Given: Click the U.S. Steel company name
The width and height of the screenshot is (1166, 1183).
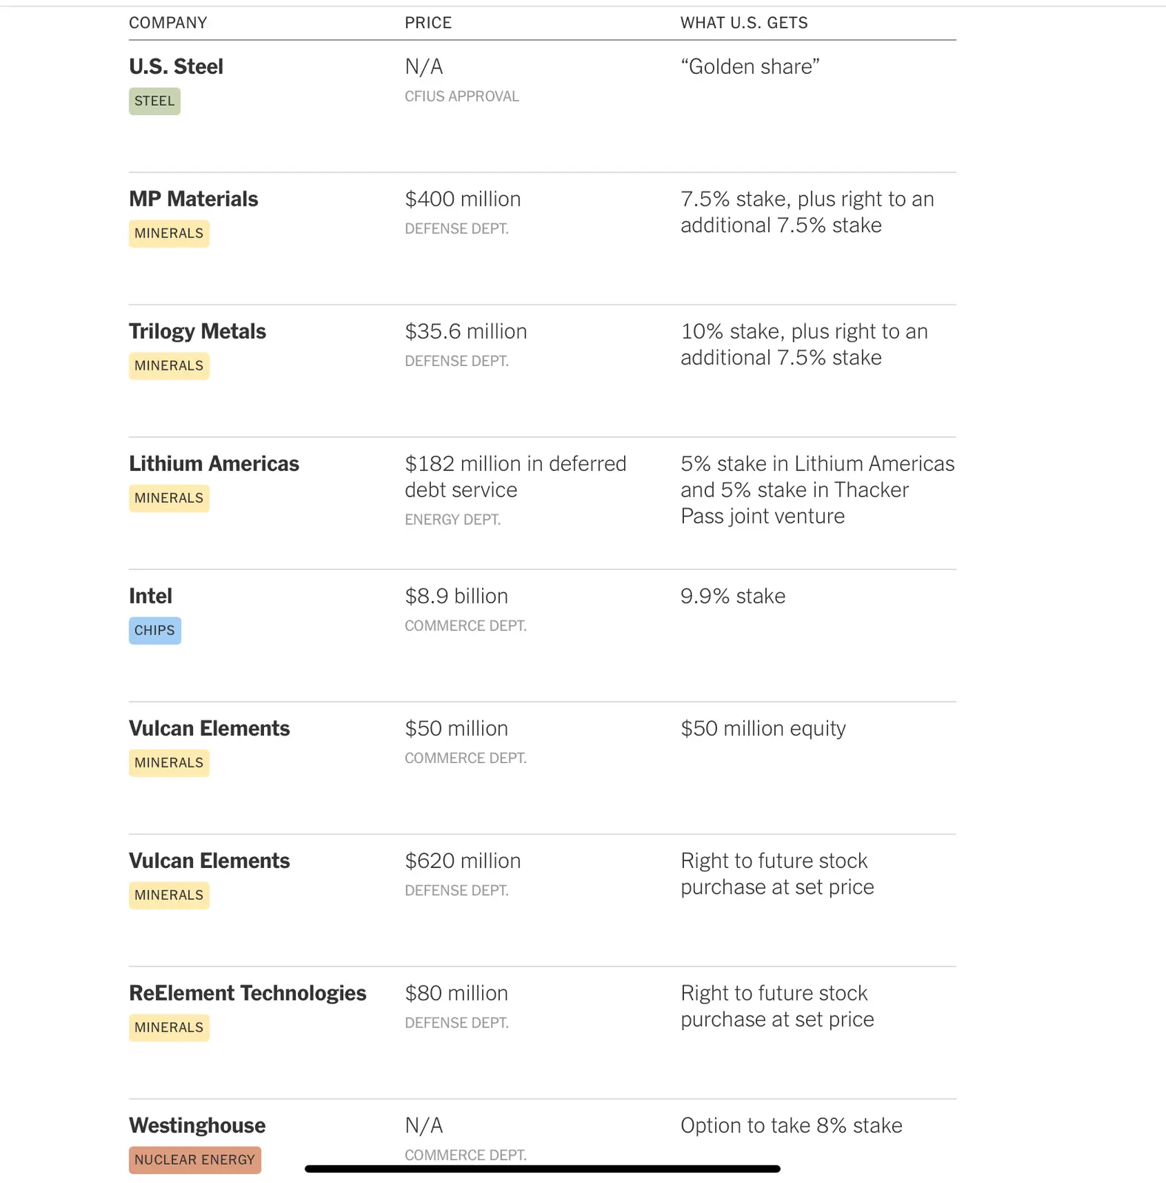Looking at the screenshot, I should click(x=176, y=67).
